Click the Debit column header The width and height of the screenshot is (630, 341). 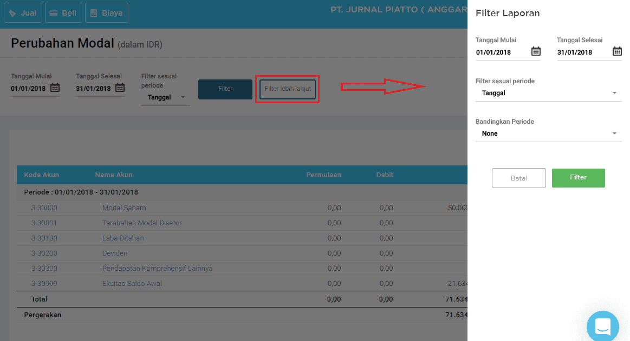pos(385,175)
